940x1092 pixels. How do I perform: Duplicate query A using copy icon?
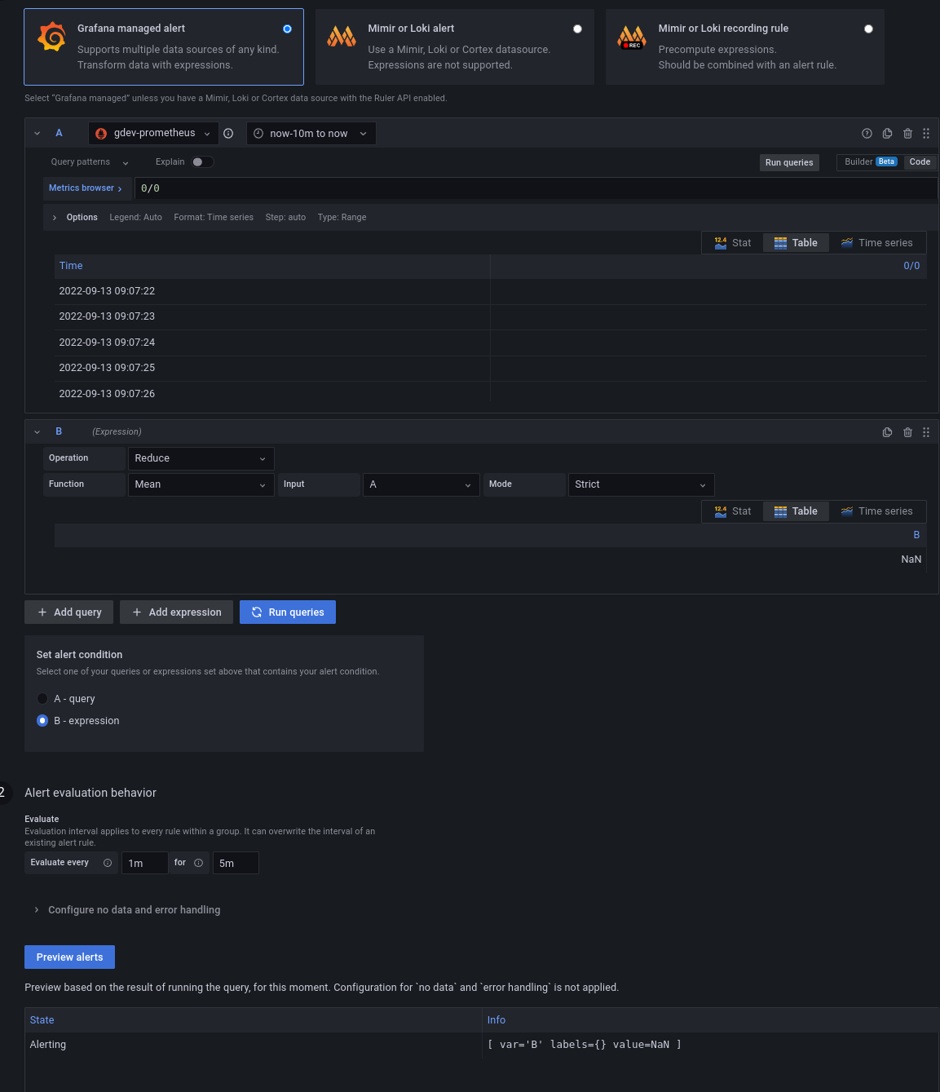[887, 133]
